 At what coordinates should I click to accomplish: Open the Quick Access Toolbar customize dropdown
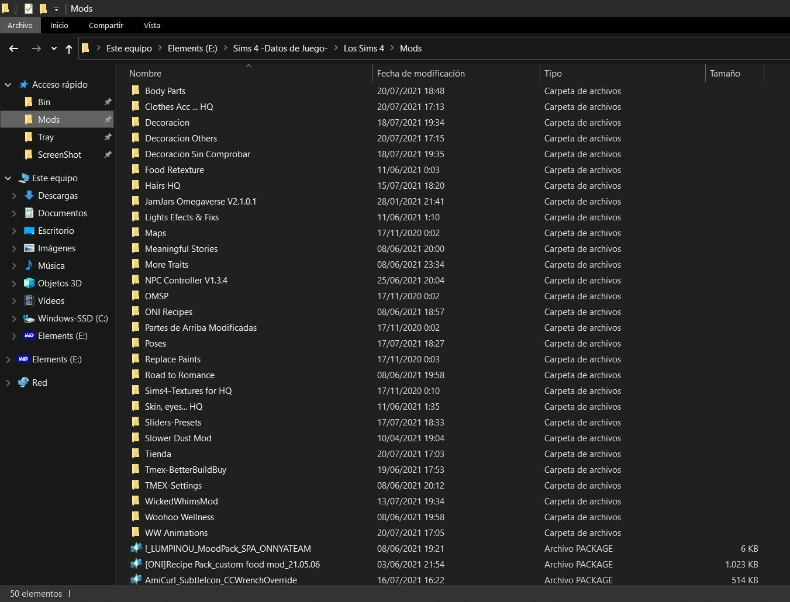point(56,9)
